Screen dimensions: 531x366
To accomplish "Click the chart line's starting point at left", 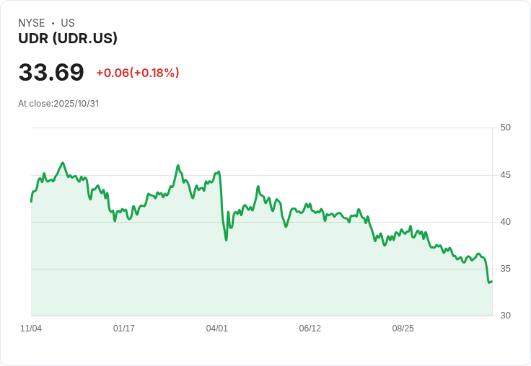I will click(31, 201).
